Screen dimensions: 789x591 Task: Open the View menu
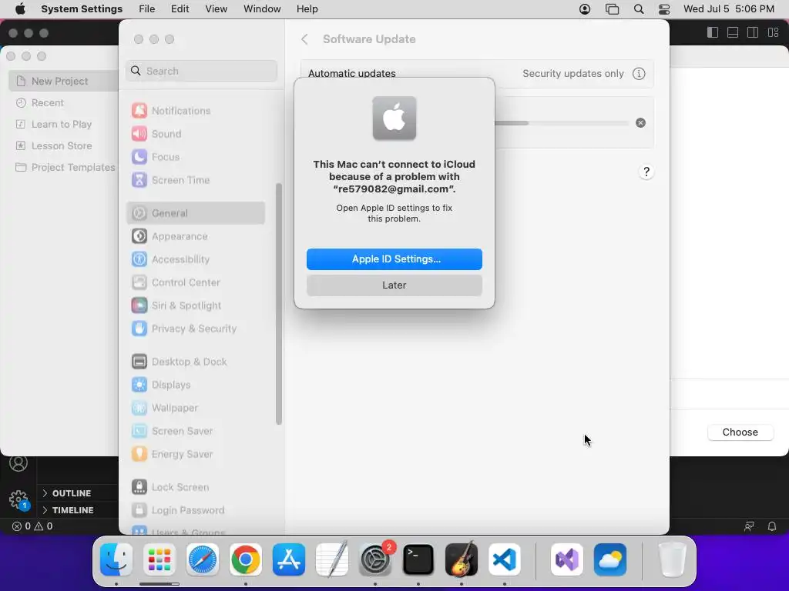click(217, 9)
